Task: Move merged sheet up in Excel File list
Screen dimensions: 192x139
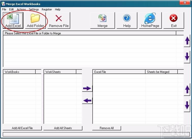Action: [x=187, y=89]
